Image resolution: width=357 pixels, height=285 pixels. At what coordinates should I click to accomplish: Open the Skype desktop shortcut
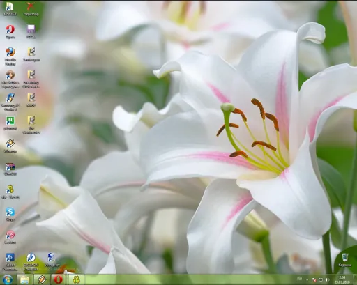click(10, 214)
